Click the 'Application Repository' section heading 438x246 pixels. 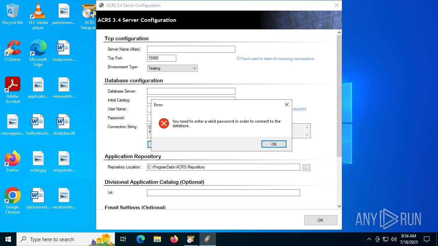coord(133,156)
